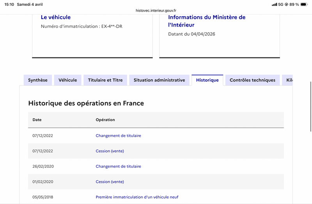The height and width of the screenshot is (204, 312).
Task: Select the partially visible Kilométrage tab
Action: tap(288, 80)
